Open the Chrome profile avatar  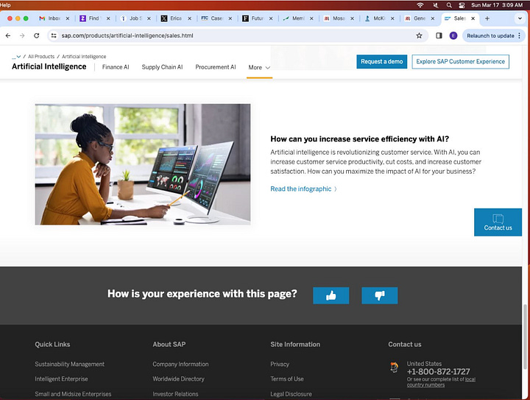tap(453, 35)
